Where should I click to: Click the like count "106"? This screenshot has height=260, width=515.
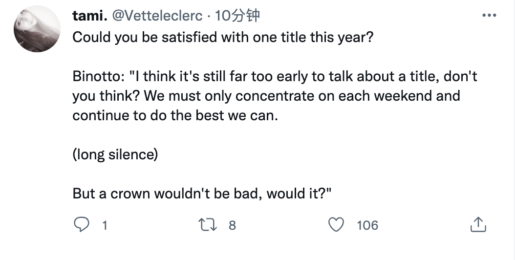tap(367, 225)
